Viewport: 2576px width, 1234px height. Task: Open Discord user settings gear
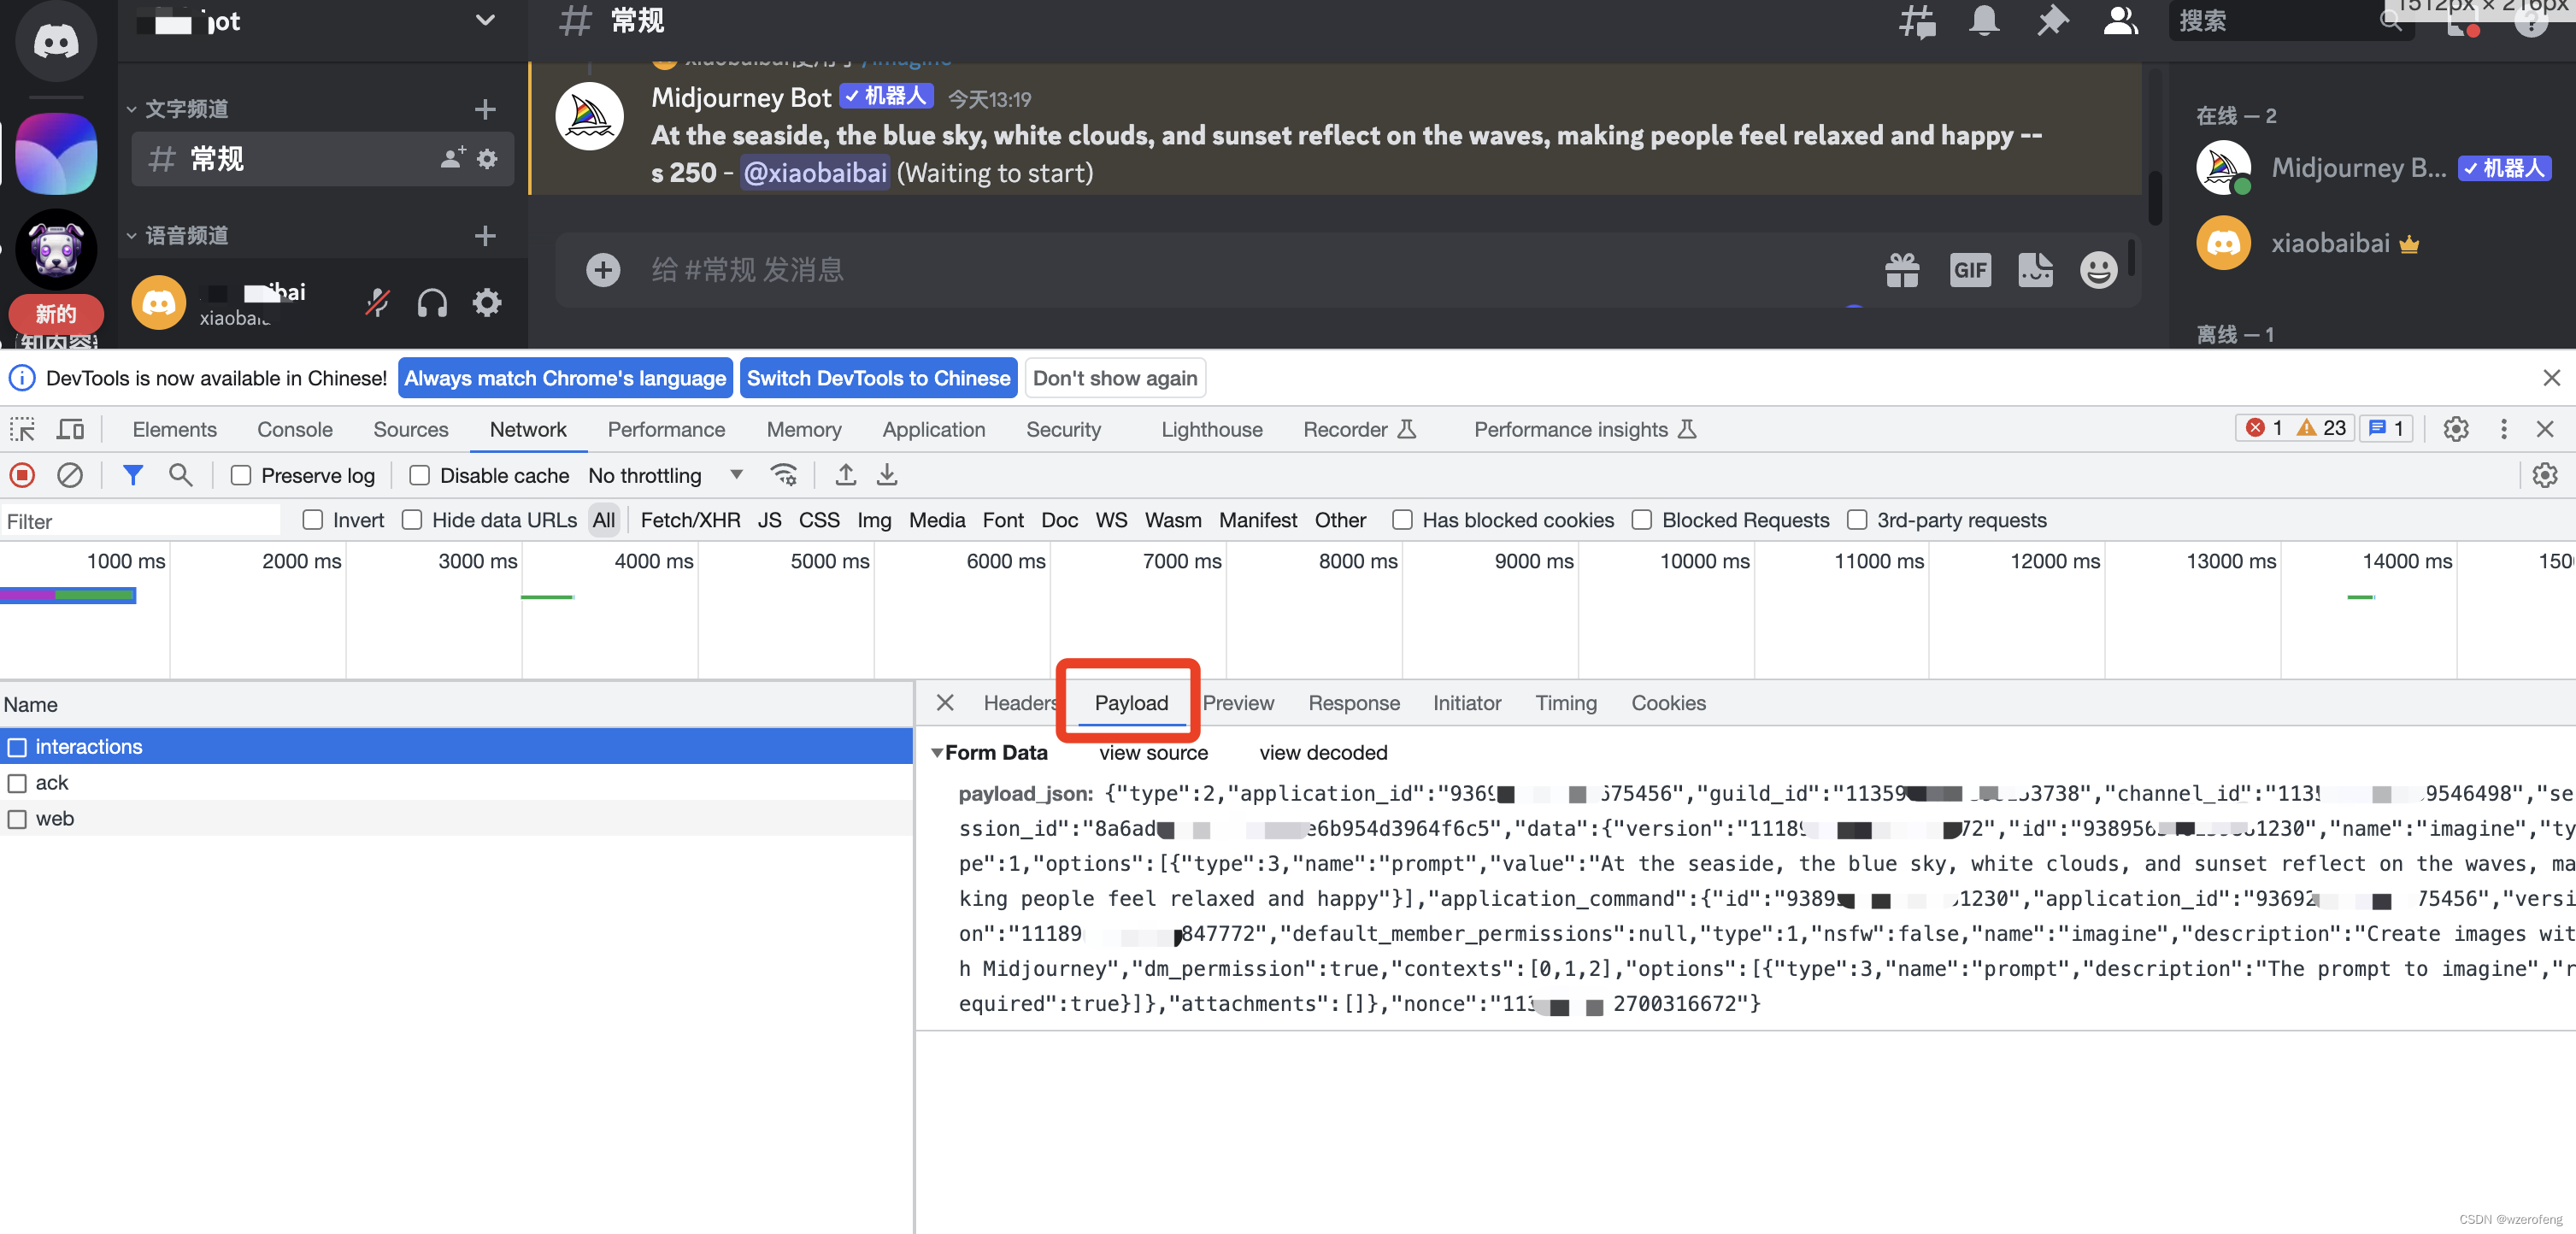(487, 302)
